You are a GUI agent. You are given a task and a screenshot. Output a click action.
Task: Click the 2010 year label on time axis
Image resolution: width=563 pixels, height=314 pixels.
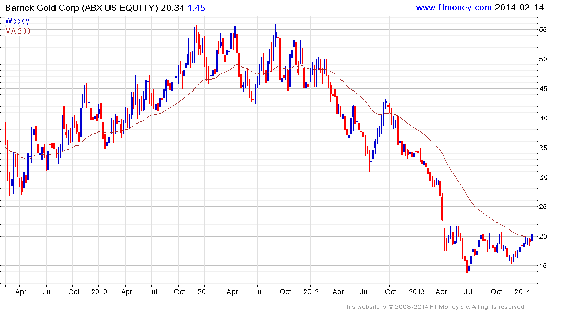(x=99, y=291)
